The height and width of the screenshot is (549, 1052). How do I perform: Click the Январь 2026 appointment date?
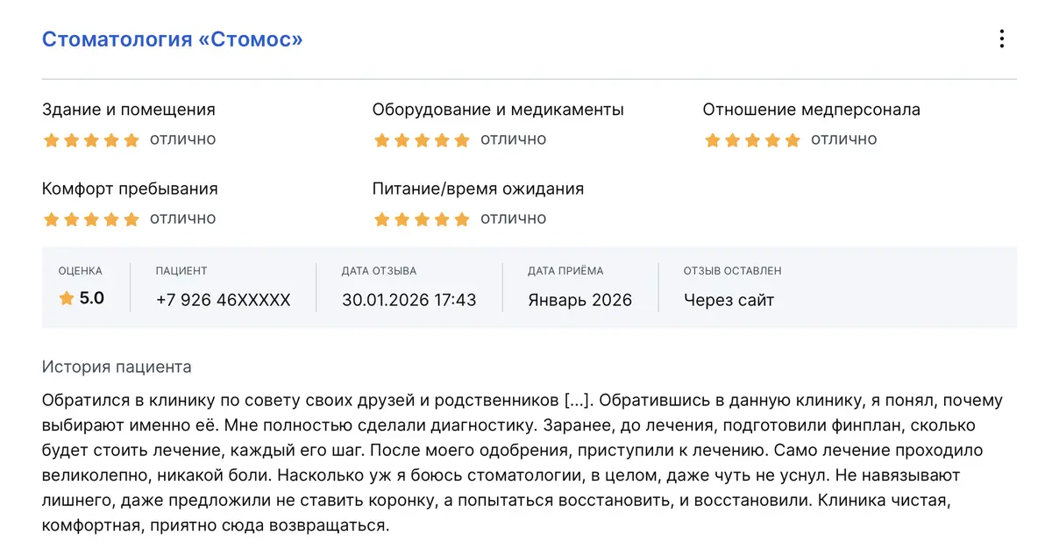point(579,300)
